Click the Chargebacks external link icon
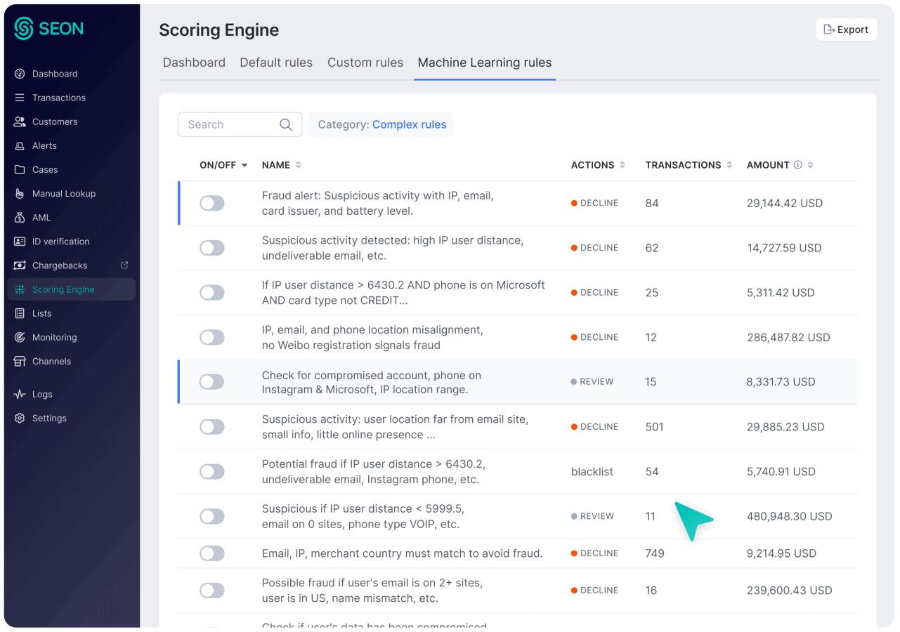The width and height of the screenshot is (900, 632). (x=124, y=265)
